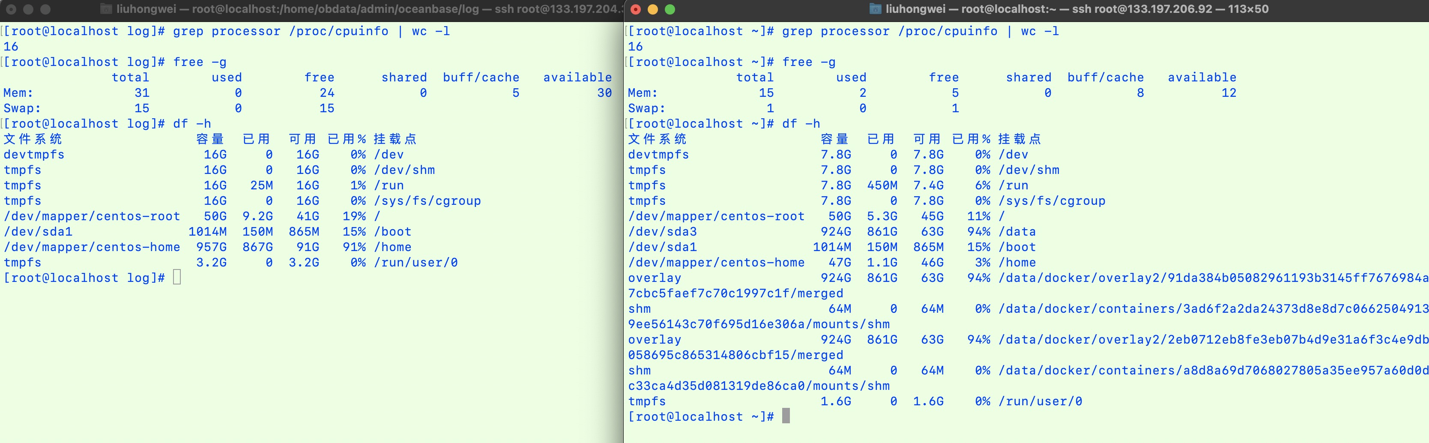This screenshot has width=1429, height=443.
Task: Click the 19% usage in left terminal
Action: click(354, 216)
